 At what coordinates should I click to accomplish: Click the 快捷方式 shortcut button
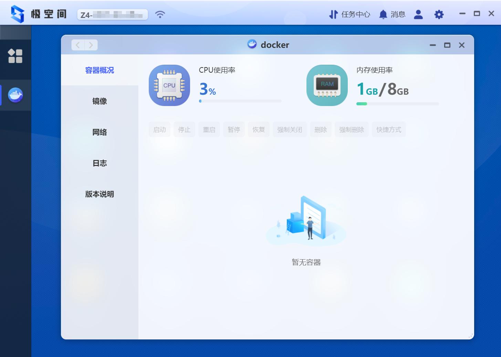(x=388, y=129)
